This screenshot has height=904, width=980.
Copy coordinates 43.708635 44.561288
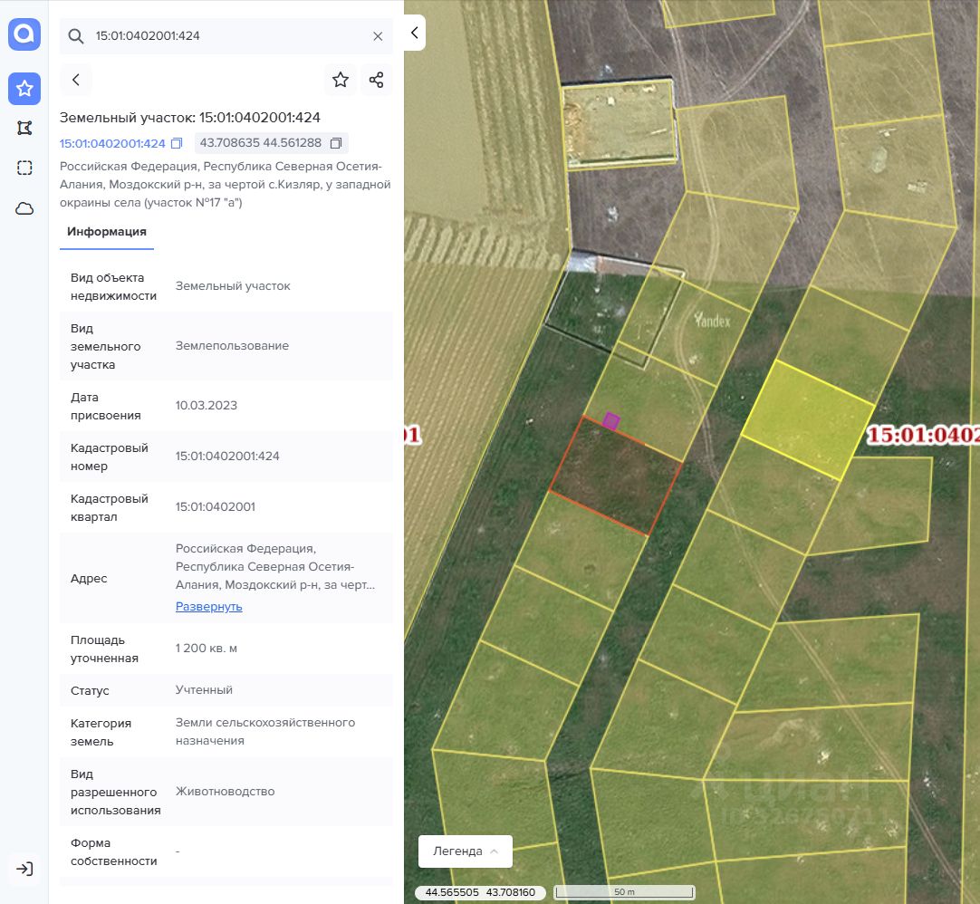(336, 143)
